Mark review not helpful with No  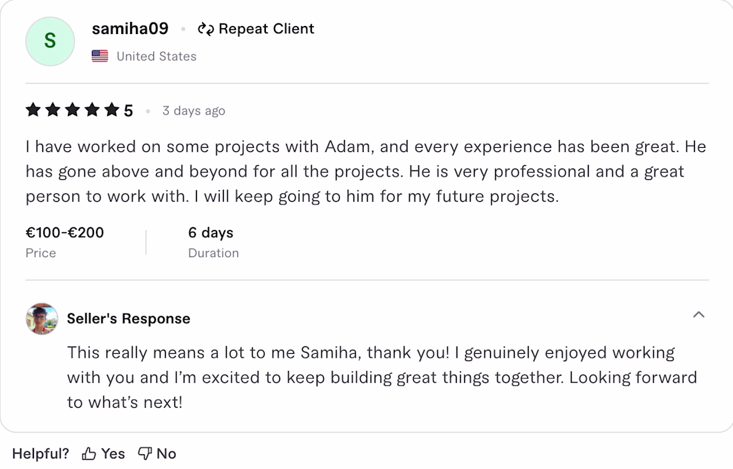(166, 454)
